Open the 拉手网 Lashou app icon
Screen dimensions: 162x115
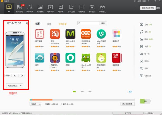(86, 34)
